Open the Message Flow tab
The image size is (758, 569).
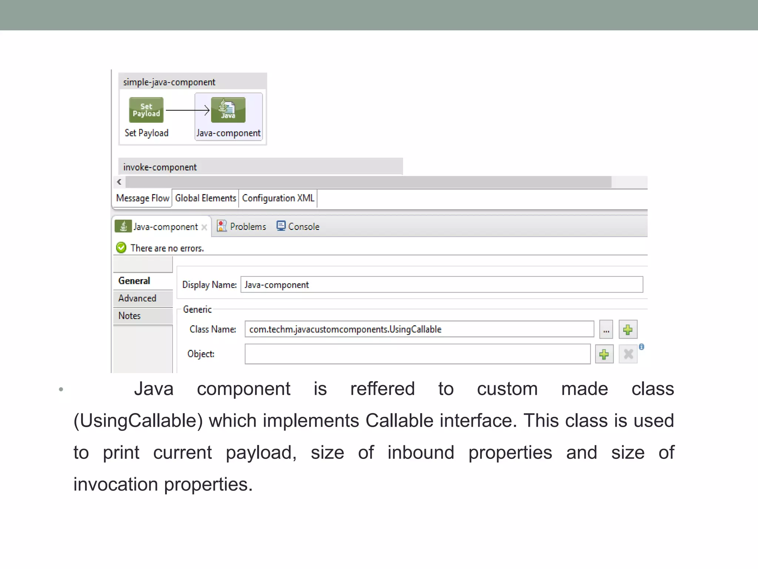[142, 198]
